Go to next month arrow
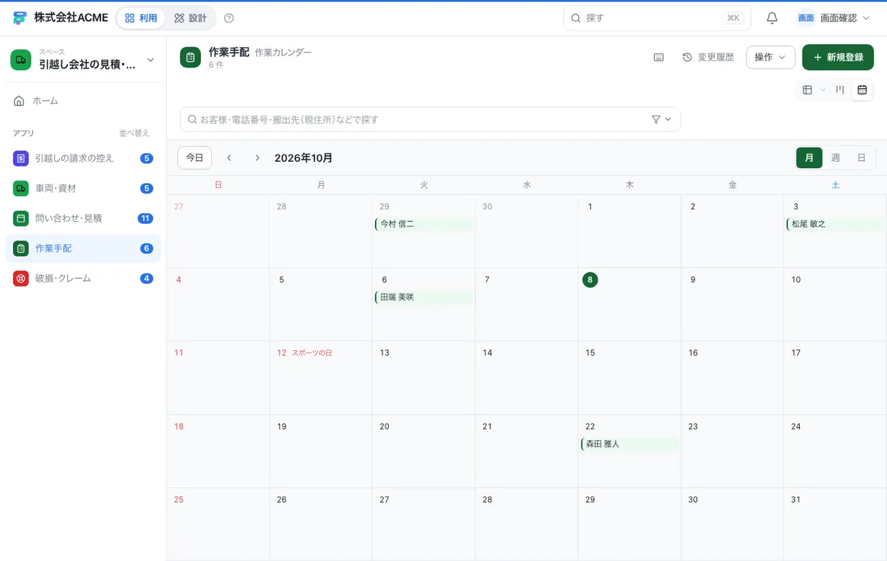Image resolution: width=887 pixels, height=561 pixels. point(257,158)
